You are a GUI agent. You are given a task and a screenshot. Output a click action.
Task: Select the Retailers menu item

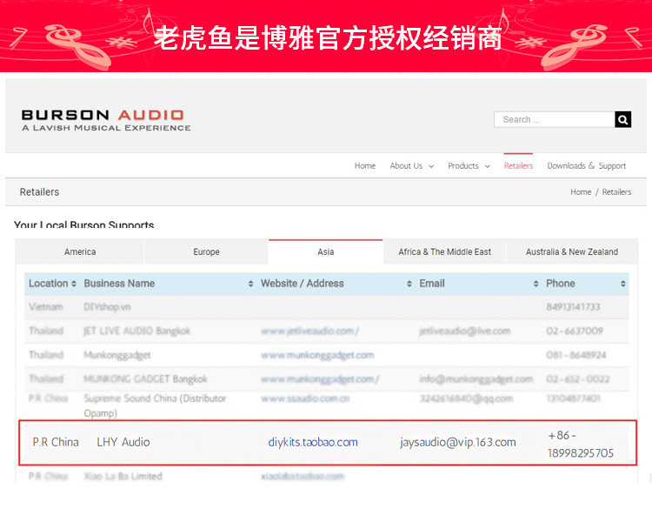pos(518,165)
